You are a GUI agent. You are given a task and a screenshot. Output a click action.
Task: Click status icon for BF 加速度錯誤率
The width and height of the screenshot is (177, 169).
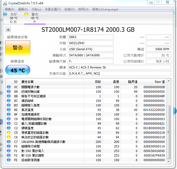point(9,114)
